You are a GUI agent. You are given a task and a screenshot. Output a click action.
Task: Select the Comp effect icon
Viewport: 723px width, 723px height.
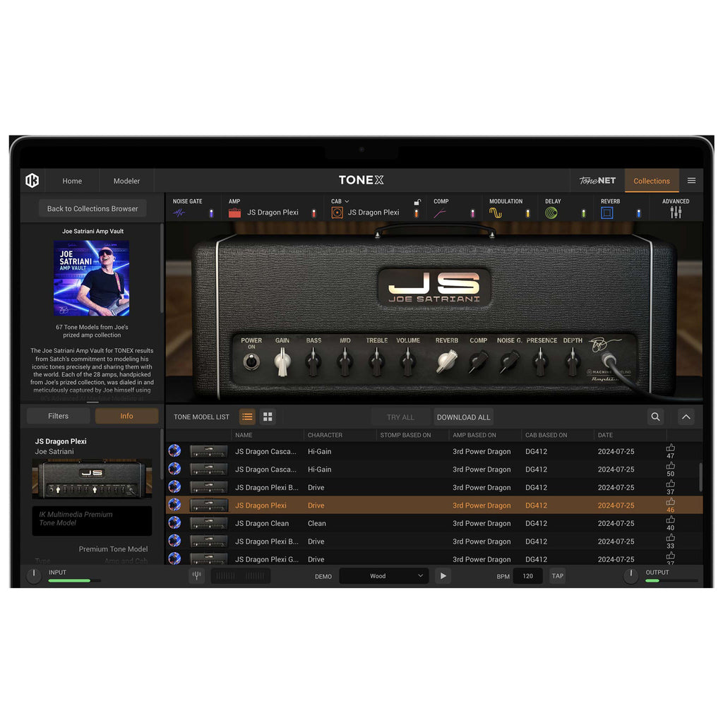coord(439,213)
